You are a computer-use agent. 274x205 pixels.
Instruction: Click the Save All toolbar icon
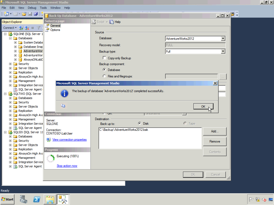point(36,14)
